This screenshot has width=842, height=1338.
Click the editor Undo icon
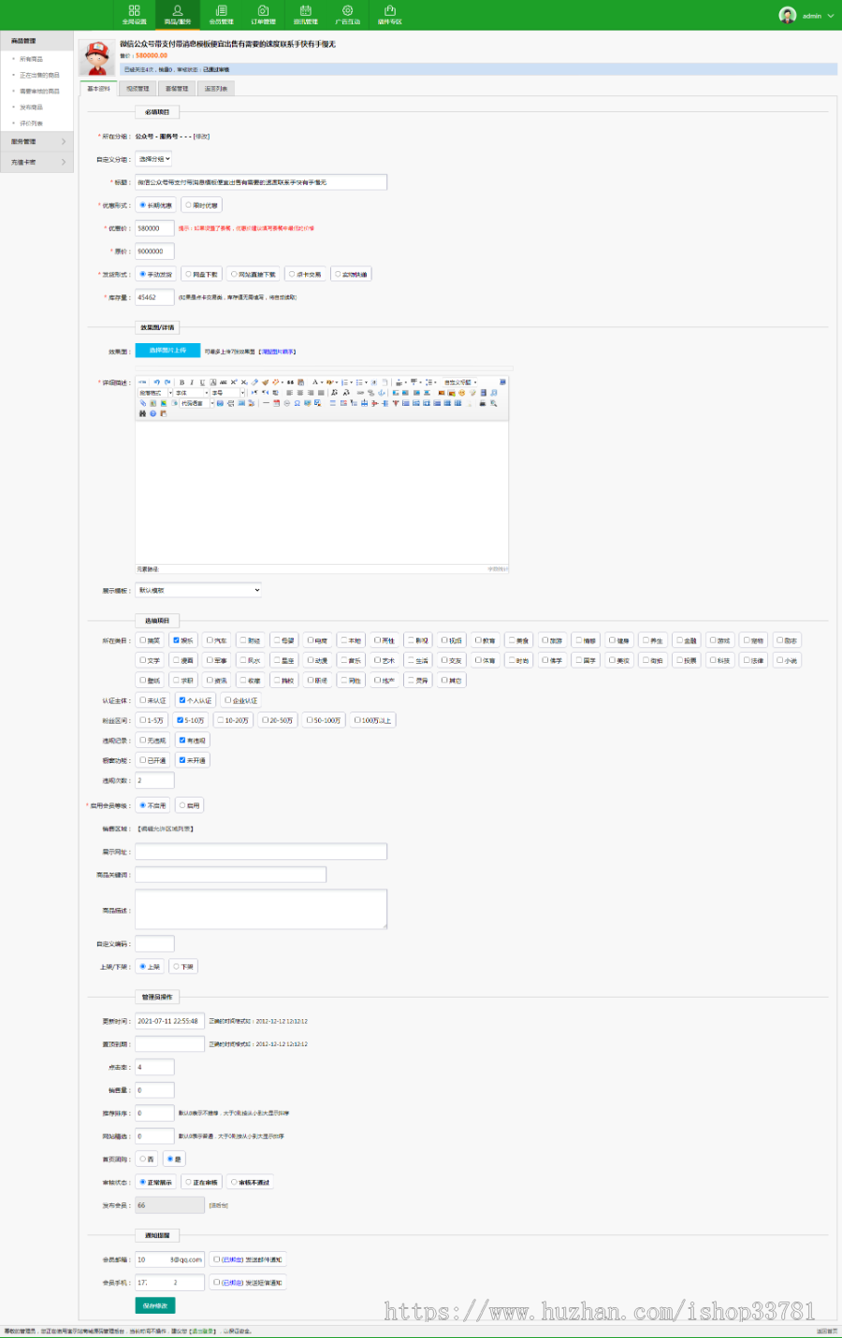tap(157, 382)
